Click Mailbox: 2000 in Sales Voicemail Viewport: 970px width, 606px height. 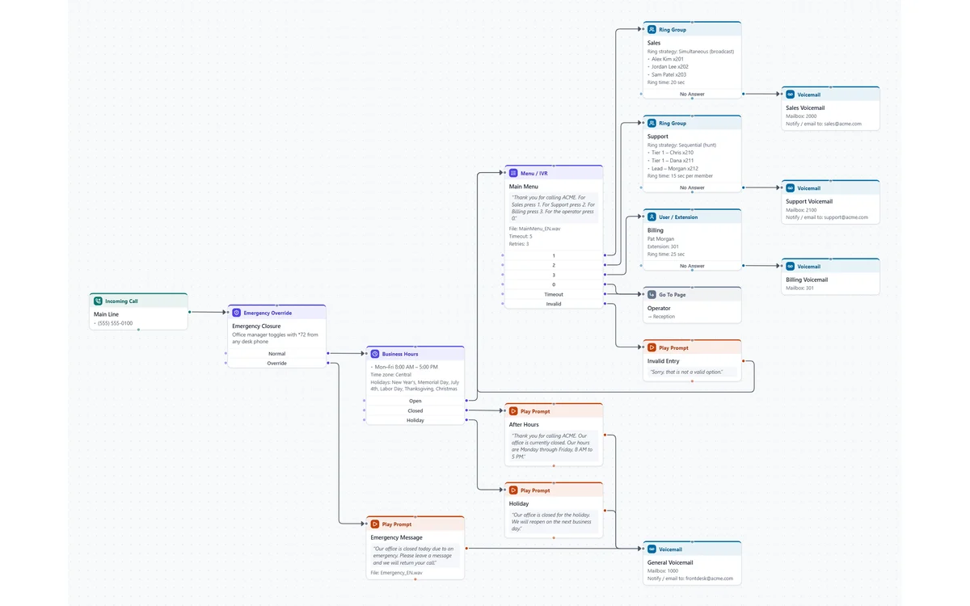click(801, 116)
